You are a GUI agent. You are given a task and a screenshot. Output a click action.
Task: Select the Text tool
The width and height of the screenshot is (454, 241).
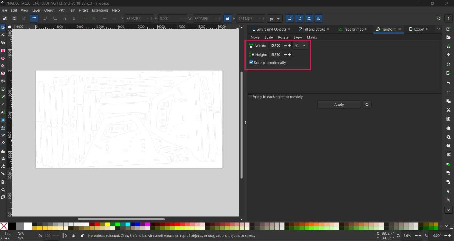[x=3, y=112]
